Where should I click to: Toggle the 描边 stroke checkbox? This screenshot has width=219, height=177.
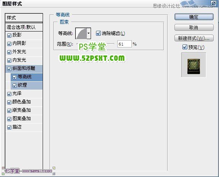[x=9, y=127]
